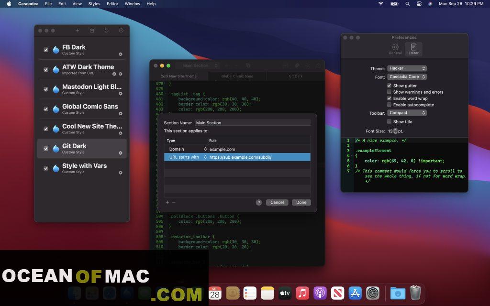Refresh styles with the circular arrow icon
The image size is (490, 306).
click(x=107, y=31)
